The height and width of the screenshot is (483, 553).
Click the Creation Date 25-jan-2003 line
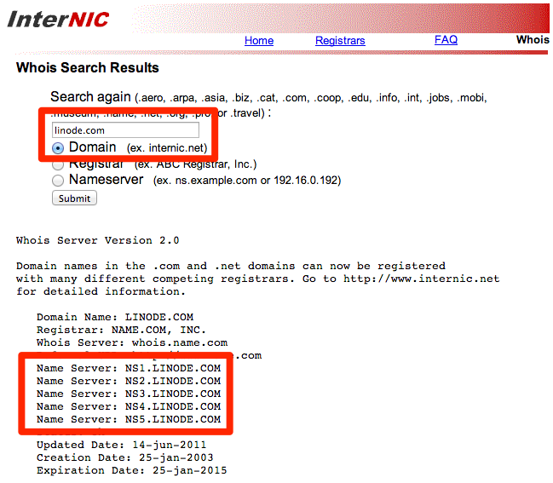pyautogui.click(x=131, y=457)
